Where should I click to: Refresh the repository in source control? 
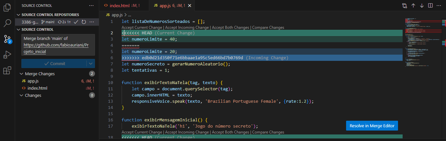(x=84, y=22)
